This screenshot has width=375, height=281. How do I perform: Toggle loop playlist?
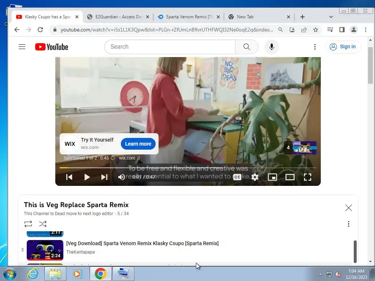28,224
